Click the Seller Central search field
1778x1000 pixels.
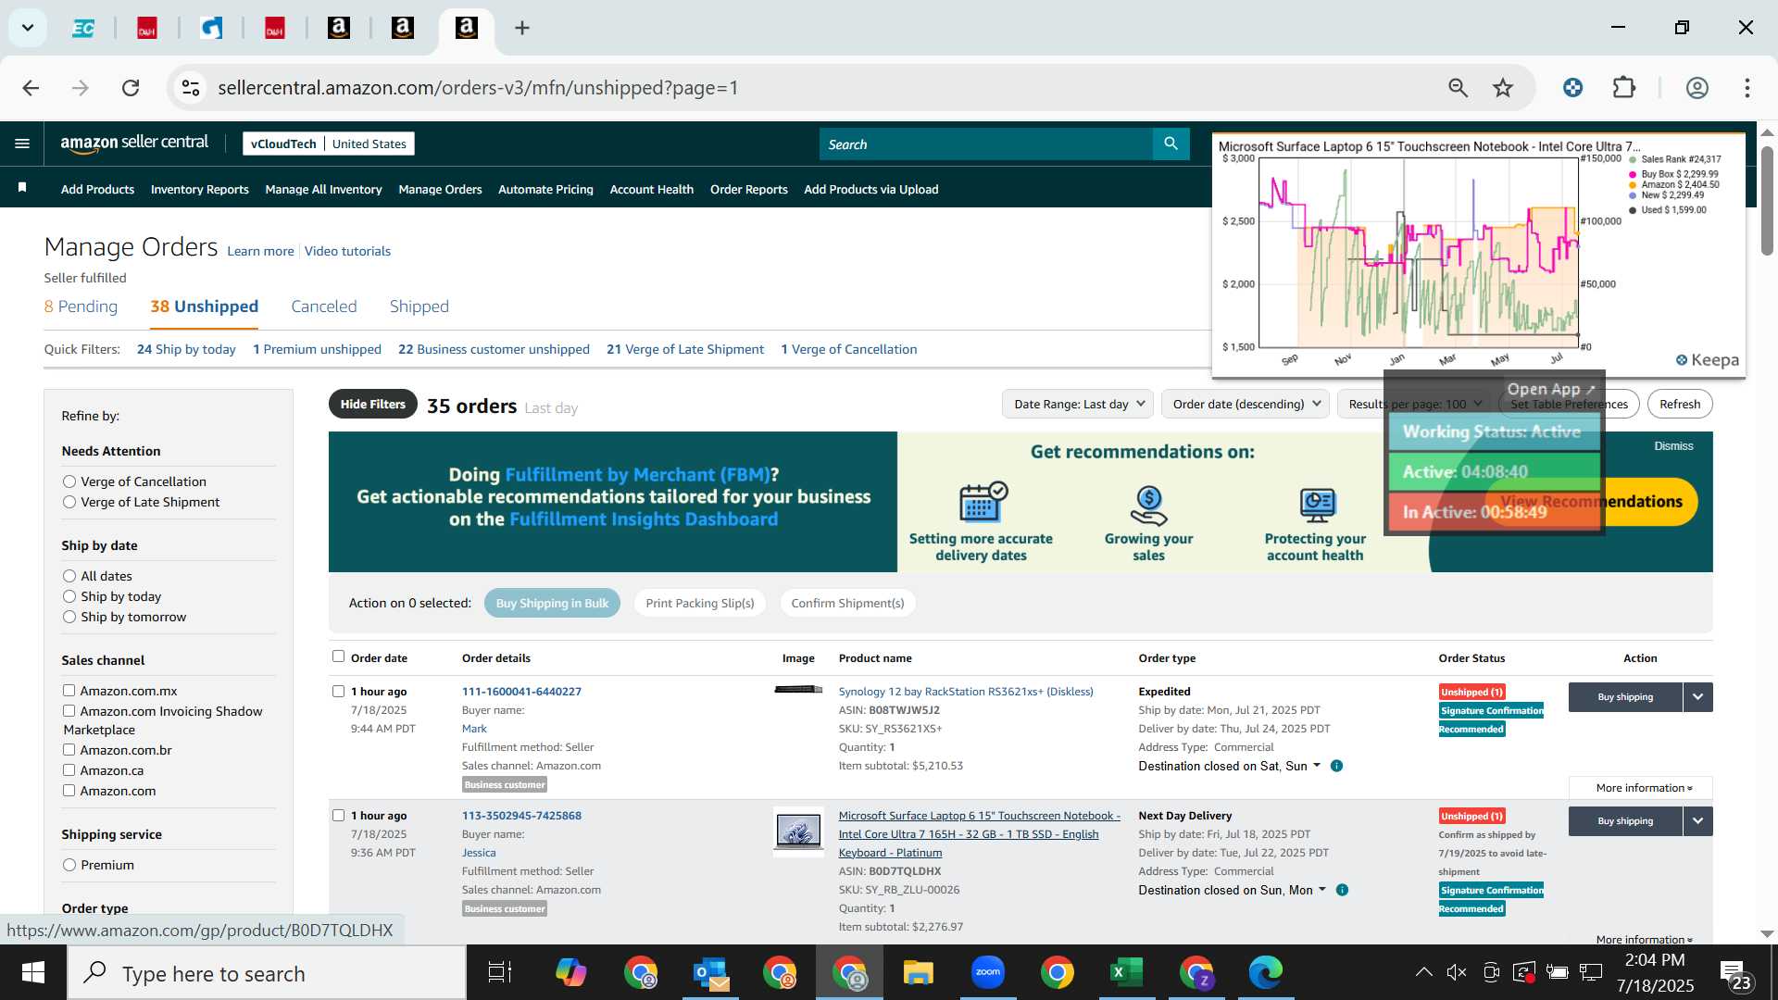pos(986,144)
